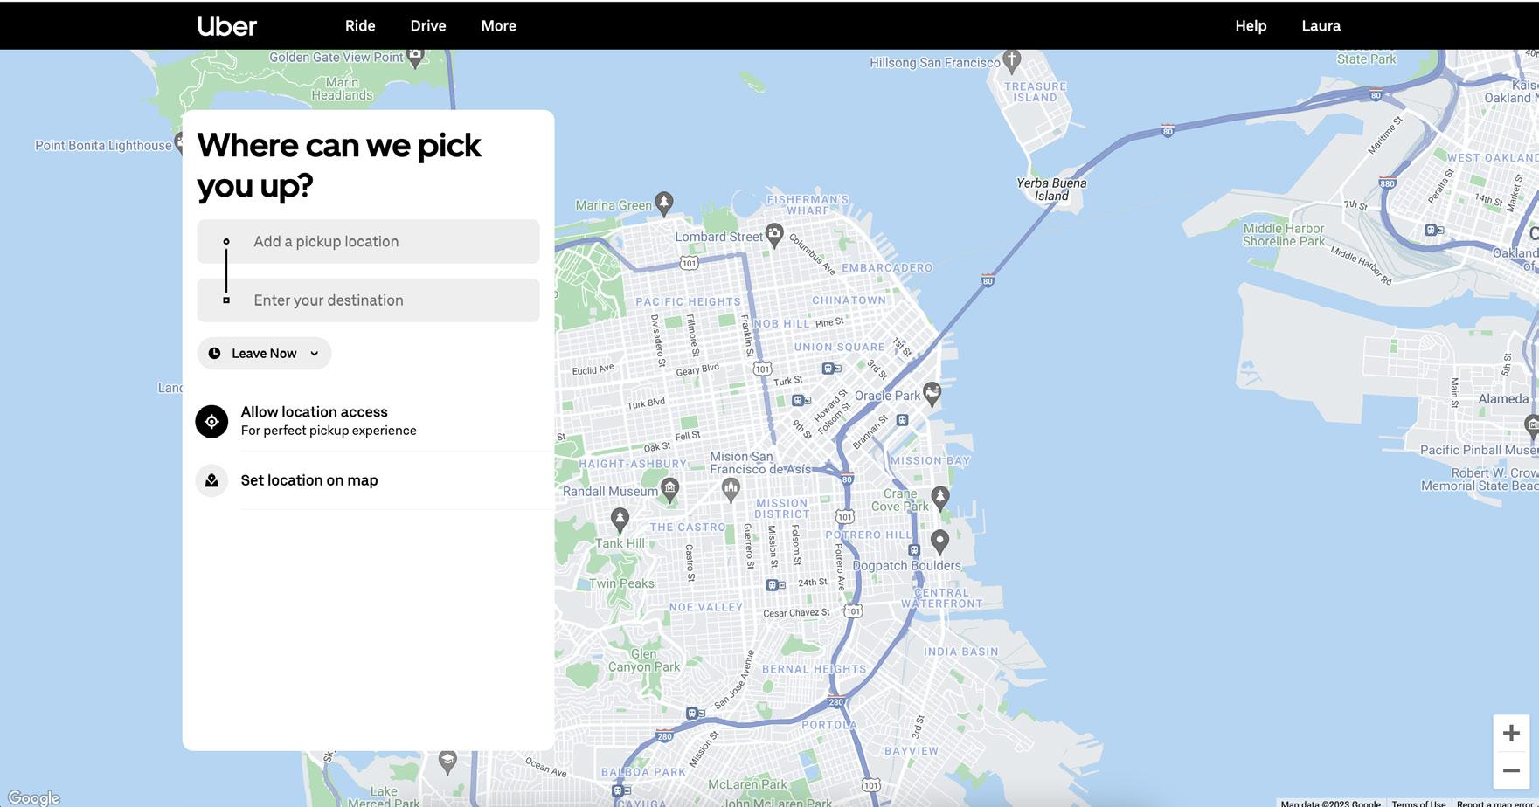Viewport: 1539px width, 807px height.
Task: Click the Oracle Park stadium marker
Action: 932,394
